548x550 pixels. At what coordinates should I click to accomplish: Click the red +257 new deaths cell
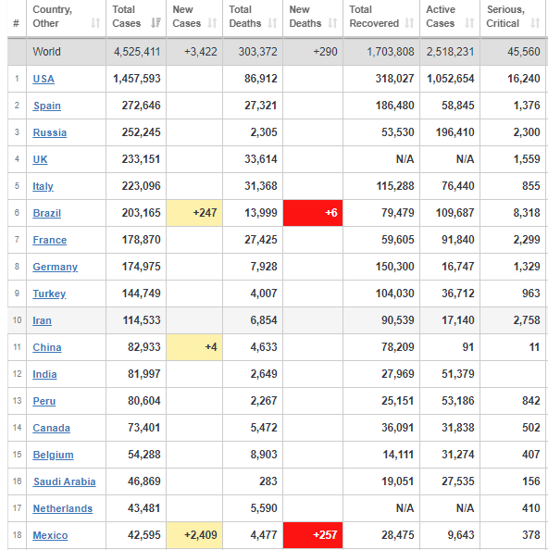tap(313, 535)
